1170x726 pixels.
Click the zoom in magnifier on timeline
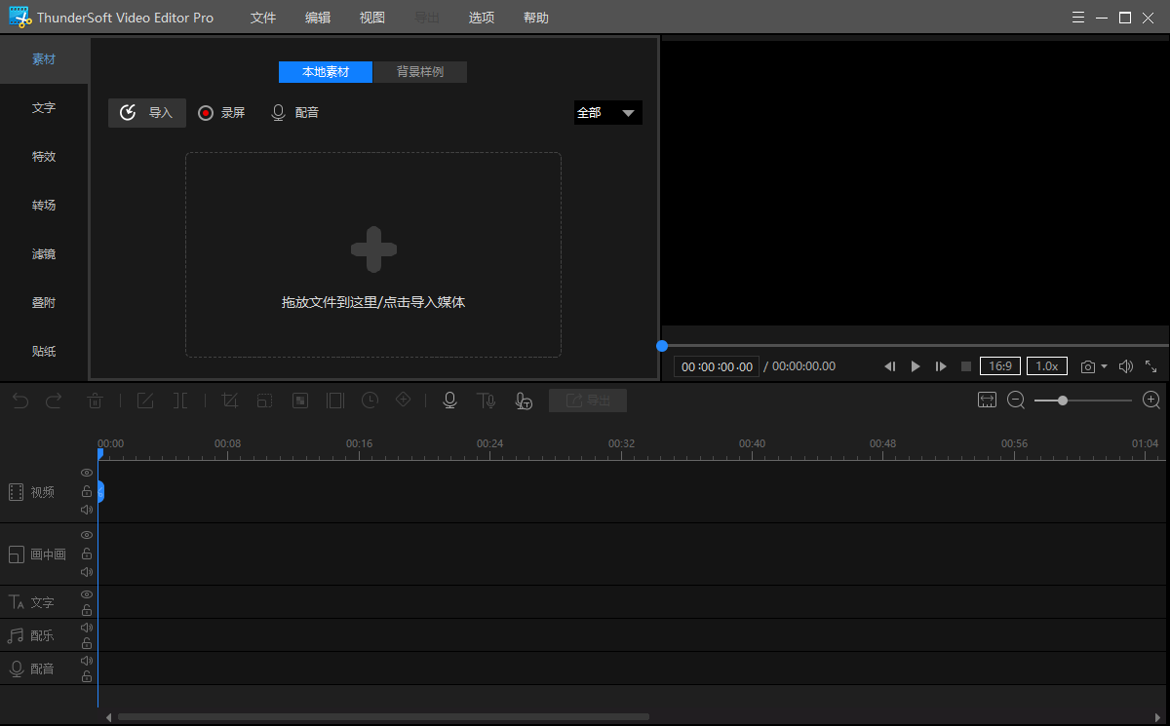pyautogui.click(x=1151, y=401)
